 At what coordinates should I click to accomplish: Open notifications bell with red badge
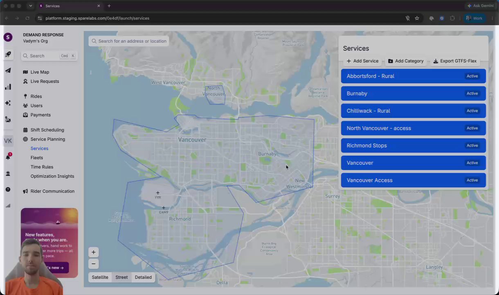tap(8, 157)
